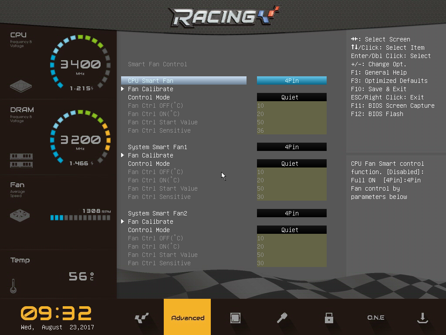The image size is (446, 335).
Task: Open Control Mode option for CPU Smart Fan
Action: (x=291, y=97)
